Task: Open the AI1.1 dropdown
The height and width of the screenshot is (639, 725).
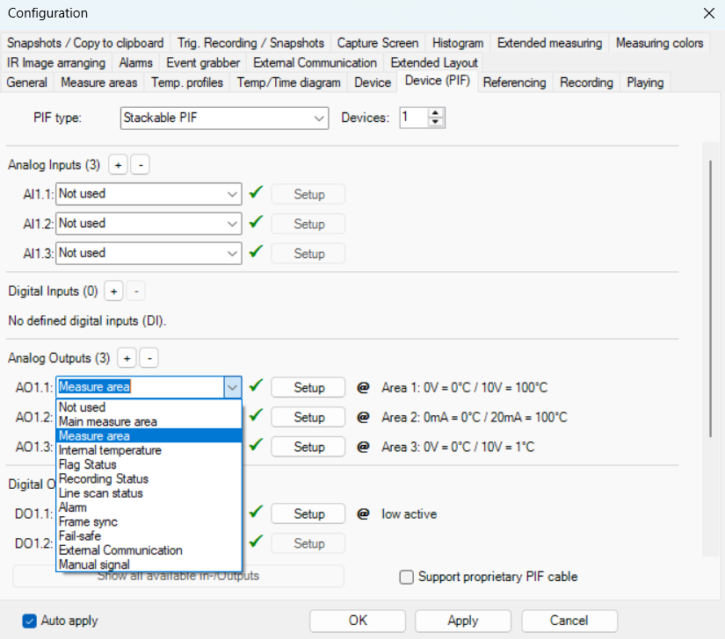Action: (149, 194)
